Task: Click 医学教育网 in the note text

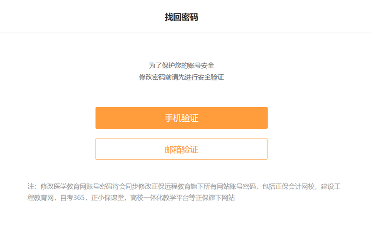Action: (70, 186)
